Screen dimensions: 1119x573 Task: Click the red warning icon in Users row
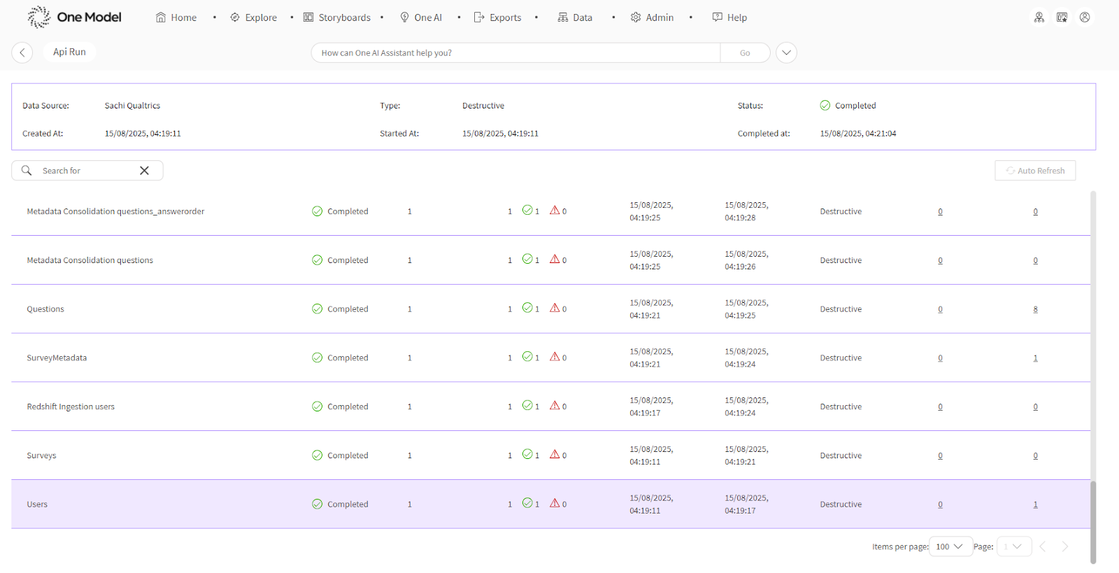point(555,503)
